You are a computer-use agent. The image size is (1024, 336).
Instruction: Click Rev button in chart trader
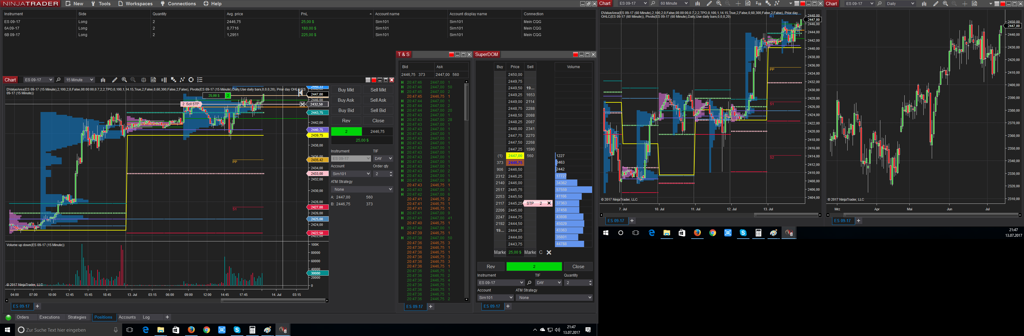tap(346, 121)
